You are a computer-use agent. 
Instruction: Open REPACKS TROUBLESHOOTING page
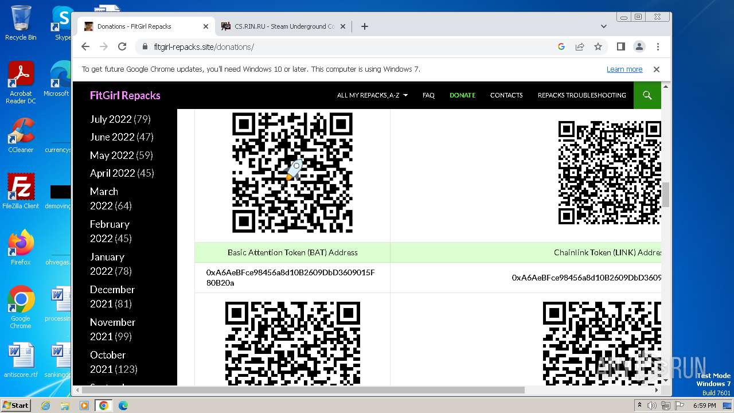pyautogui.click(x=581, y=95)
